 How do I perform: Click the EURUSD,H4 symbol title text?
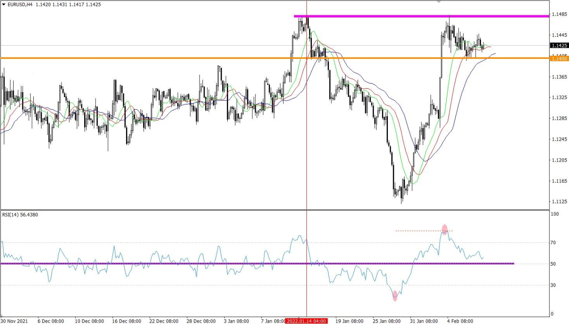pyautogui.click(x=20, y=5)
